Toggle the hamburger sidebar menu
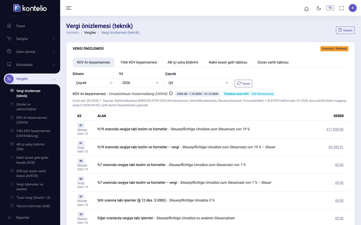This screenshot has height=225, width=361. coord(69,8)
